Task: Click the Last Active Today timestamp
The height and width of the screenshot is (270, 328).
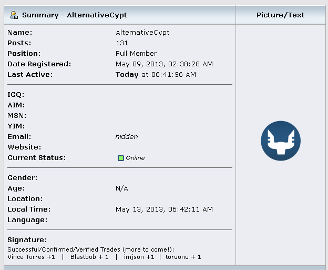Action: click(156, 75)
